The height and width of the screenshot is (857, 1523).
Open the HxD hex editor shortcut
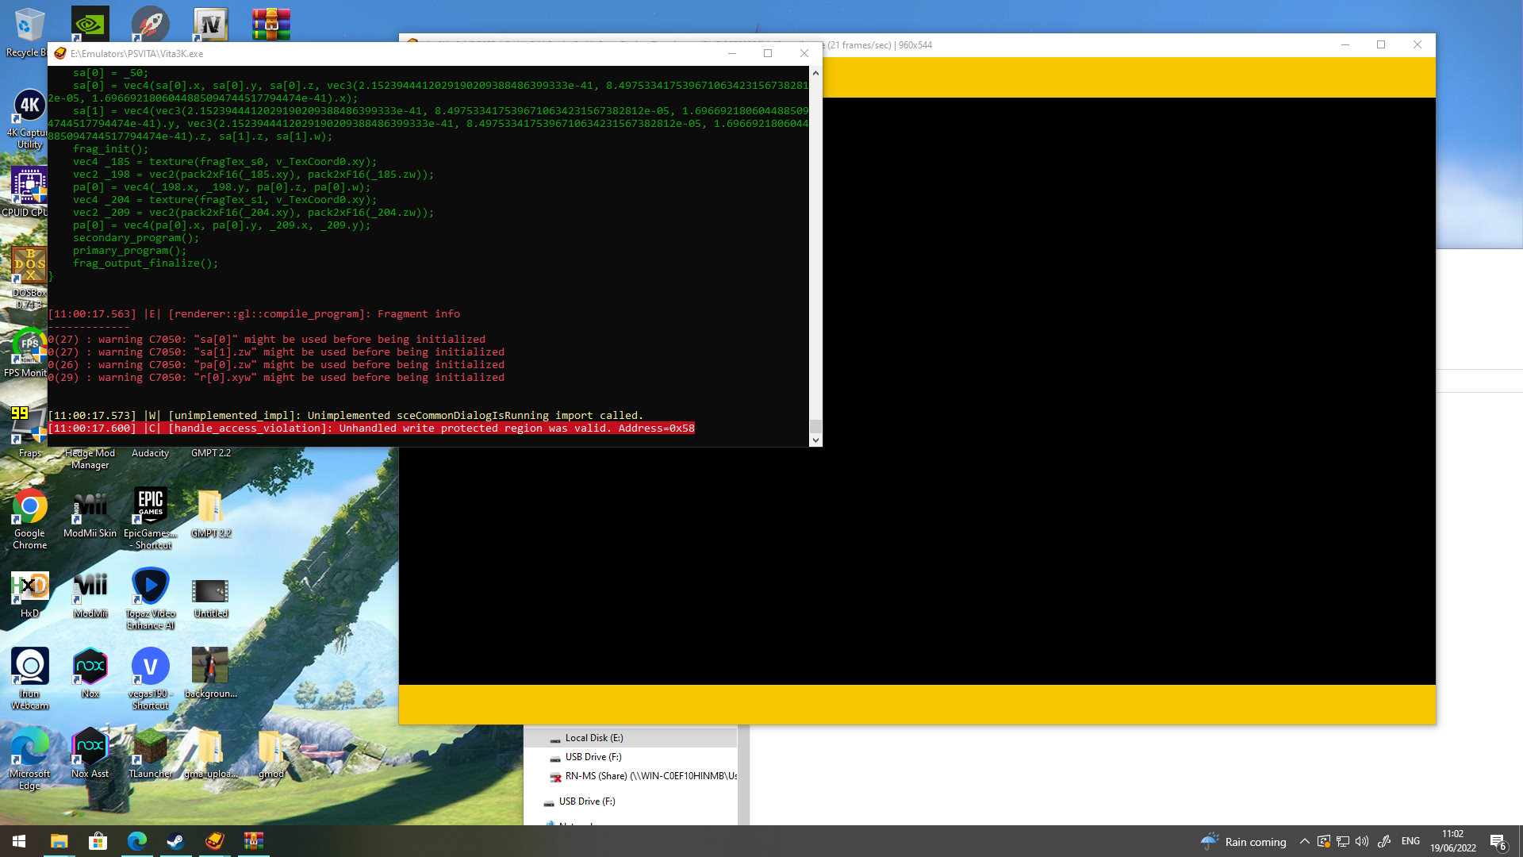tap(29, 588)
